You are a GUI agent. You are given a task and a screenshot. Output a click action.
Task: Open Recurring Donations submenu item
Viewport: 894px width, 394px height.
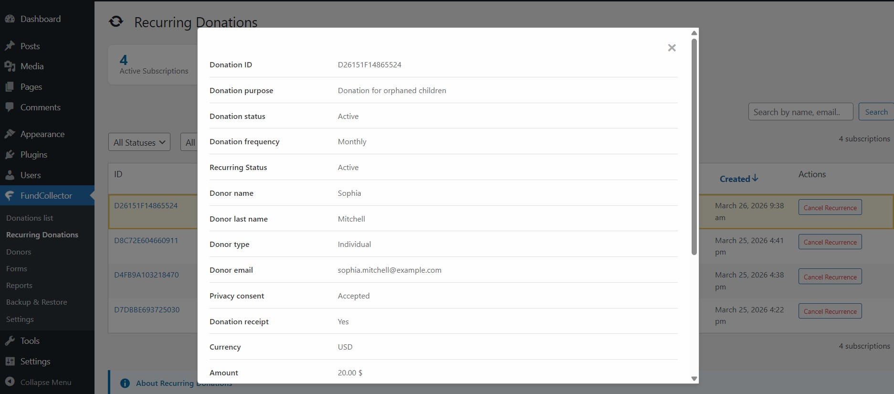42,235
